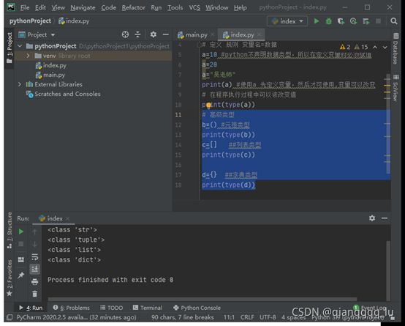Click the Run console horizontal scrollbar
The image size is (405, 326).
pyautogui.click(x=202, y=300)
